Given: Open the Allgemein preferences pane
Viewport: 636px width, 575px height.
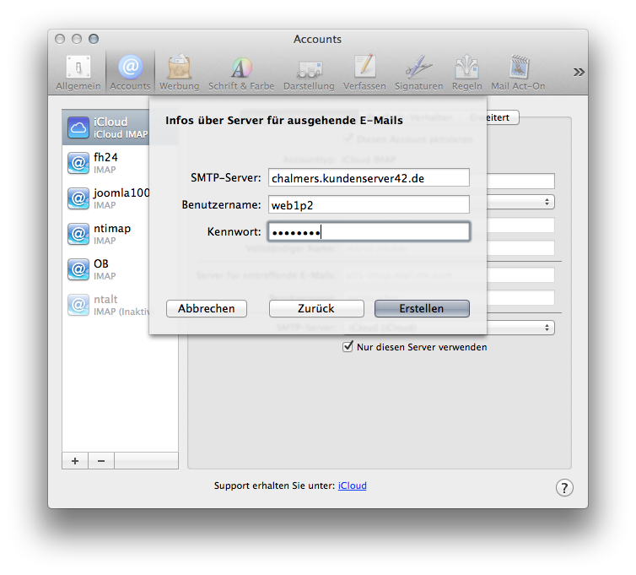Looking at the screenshot, I should point(78,72).
